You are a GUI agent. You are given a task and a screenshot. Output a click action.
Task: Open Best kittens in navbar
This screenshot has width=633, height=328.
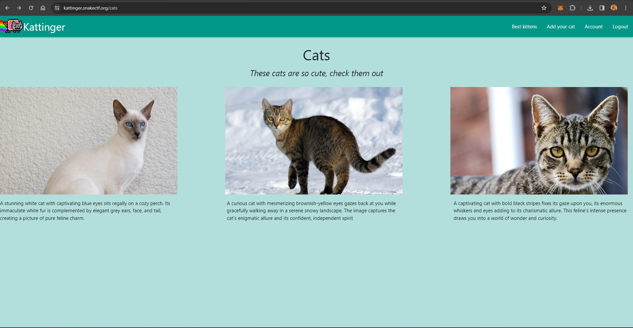[x=524, y=27]
